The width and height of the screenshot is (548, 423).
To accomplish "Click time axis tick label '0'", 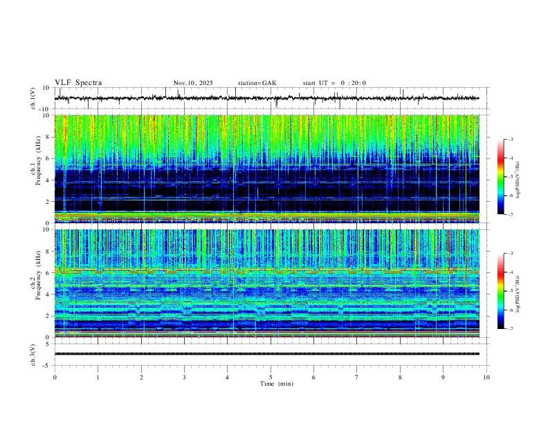I will click(x=55, y=377).
